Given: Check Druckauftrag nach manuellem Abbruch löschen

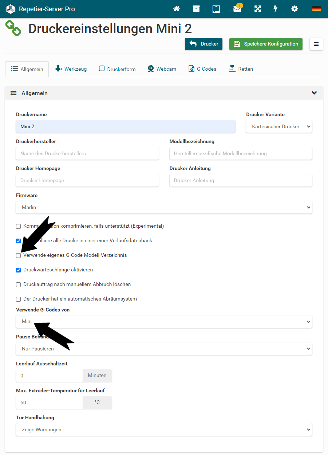Looking at the screenshot, I should click(x=19, y=285).
